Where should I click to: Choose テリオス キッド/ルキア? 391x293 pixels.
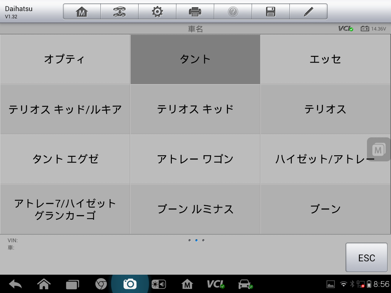coord(65,109)
